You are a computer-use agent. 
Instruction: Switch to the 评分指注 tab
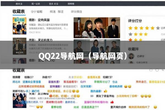coord(76,12)
